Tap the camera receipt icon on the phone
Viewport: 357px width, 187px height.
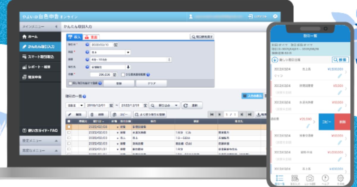click(310, 178)
